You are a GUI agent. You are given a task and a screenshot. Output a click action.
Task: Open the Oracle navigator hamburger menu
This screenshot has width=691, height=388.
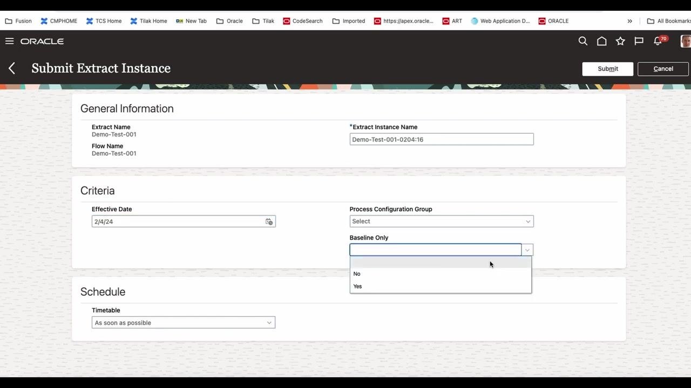click(x=9, y=41)
